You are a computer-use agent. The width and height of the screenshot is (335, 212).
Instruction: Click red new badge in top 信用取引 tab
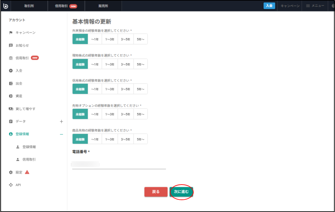coord(73,6)
